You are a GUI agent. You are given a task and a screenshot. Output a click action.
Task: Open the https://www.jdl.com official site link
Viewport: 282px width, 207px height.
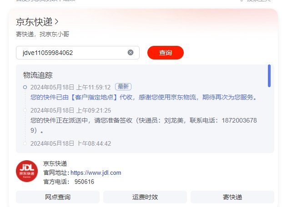(x=96, y=172)
